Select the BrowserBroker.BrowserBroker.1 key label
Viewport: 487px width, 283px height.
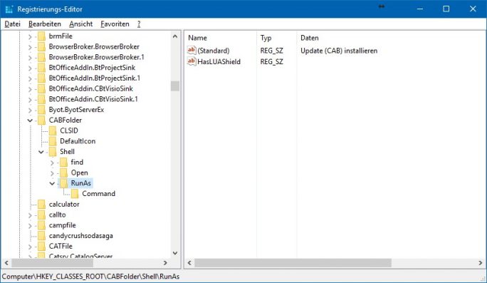[x=96, y=57]
